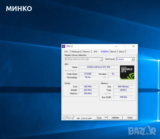
Task: Click the CPU-Z app icon in title bar
Action: (x=63, y=46)
